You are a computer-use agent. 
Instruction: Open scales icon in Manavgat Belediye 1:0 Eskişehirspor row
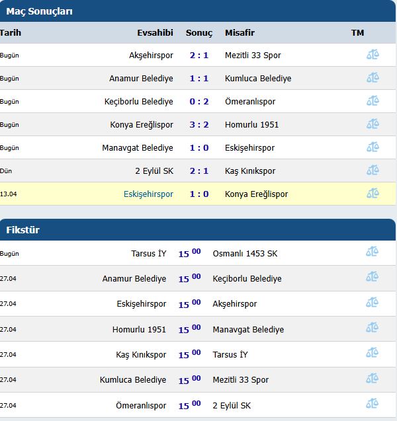tap(373, 147)
